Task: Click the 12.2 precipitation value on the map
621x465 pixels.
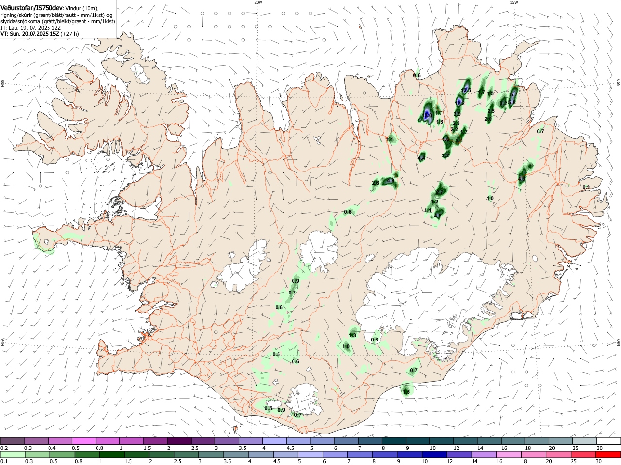Action: click(460, 103)
